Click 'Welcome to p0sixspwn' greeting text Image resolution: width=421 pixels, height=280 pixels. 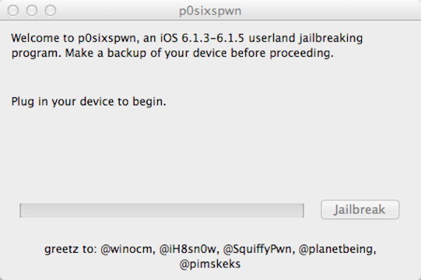pyautogui.click(x=75, y=38)
